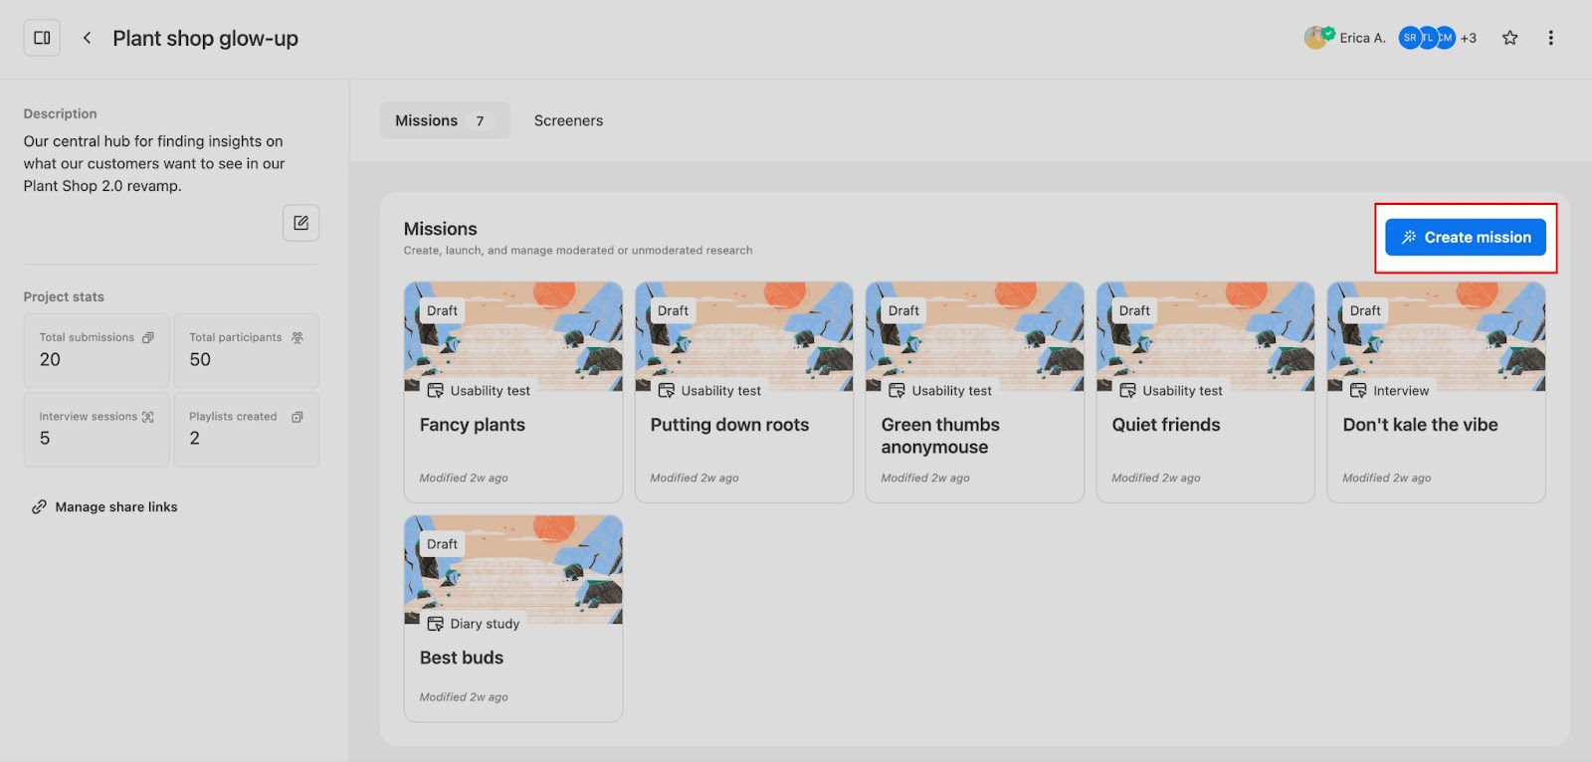Click the Create mission button
This screenshot has width=1592, height=762.
click(x=1465, y=237)
